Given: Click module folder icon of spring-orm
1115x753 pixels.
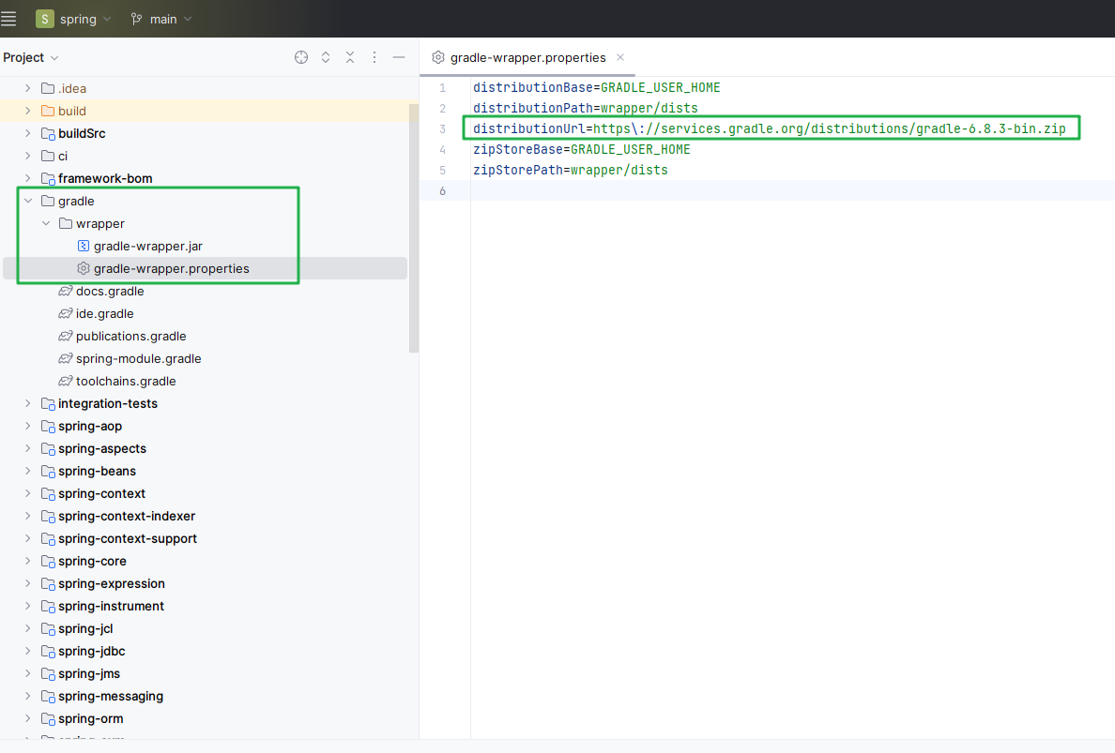Looking at the screenshot, I should [49, 719].
